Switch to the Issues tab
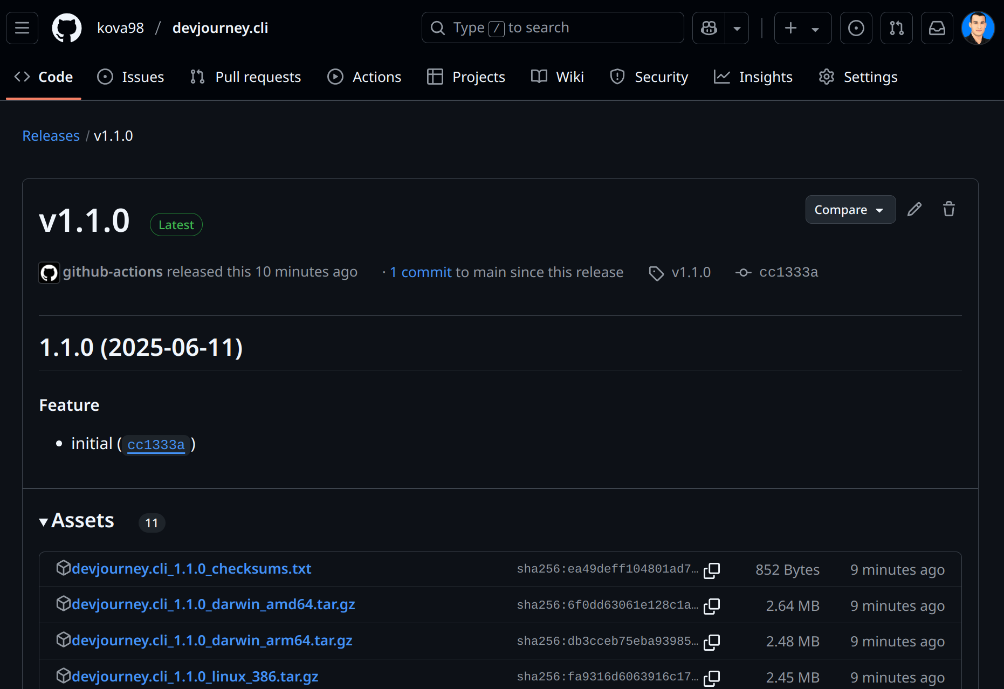Viewport: 1004px width, 689px height. [x=130, y=77]
